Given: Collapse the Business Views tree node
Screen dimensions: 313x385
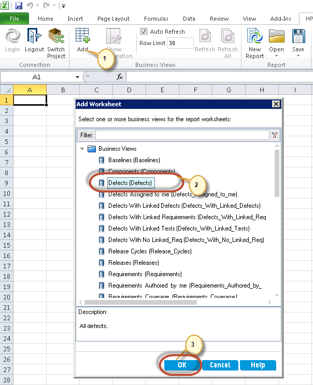Looking at the screenshot, I should point(81,149).
